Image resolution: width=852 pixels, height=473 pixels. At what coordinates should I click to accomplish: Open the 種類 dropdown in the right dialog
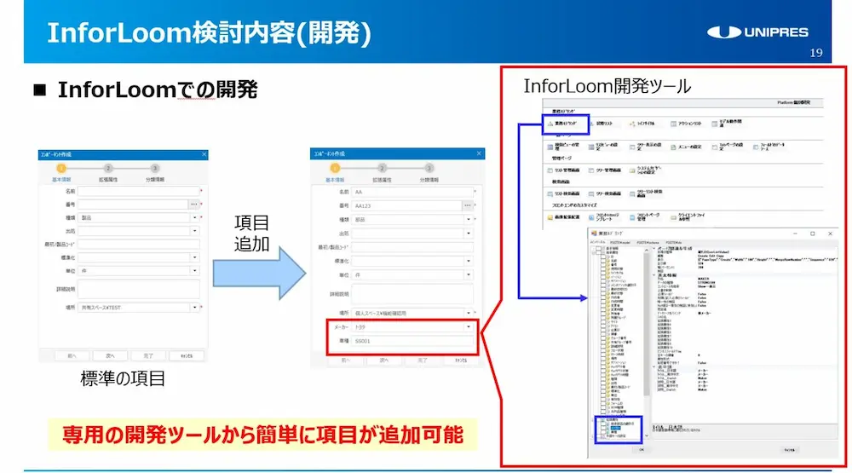(469, 220)
